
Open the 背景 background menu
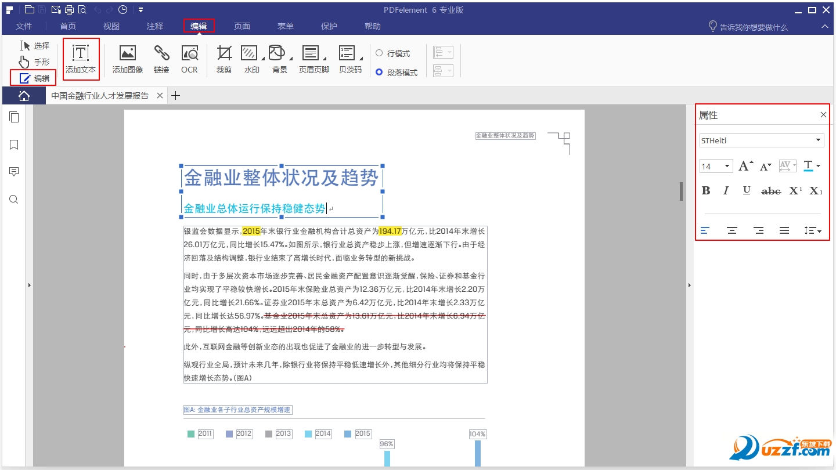point(279,59)
